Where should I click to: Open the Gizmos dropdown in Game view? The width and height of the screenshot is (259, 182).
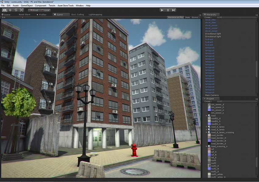pos(196,17)
